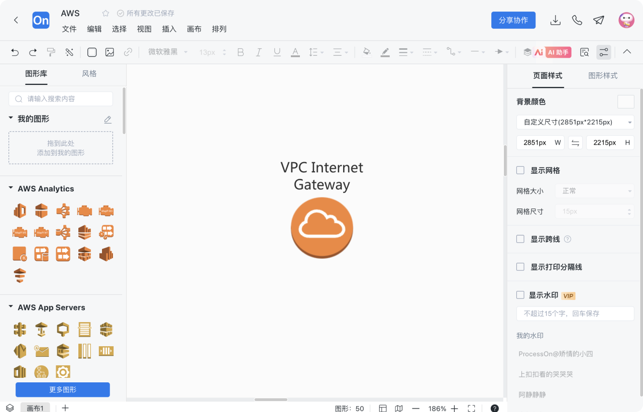Click the insert image icon
This screenshot has width=643, height=412.
[110, 52]
